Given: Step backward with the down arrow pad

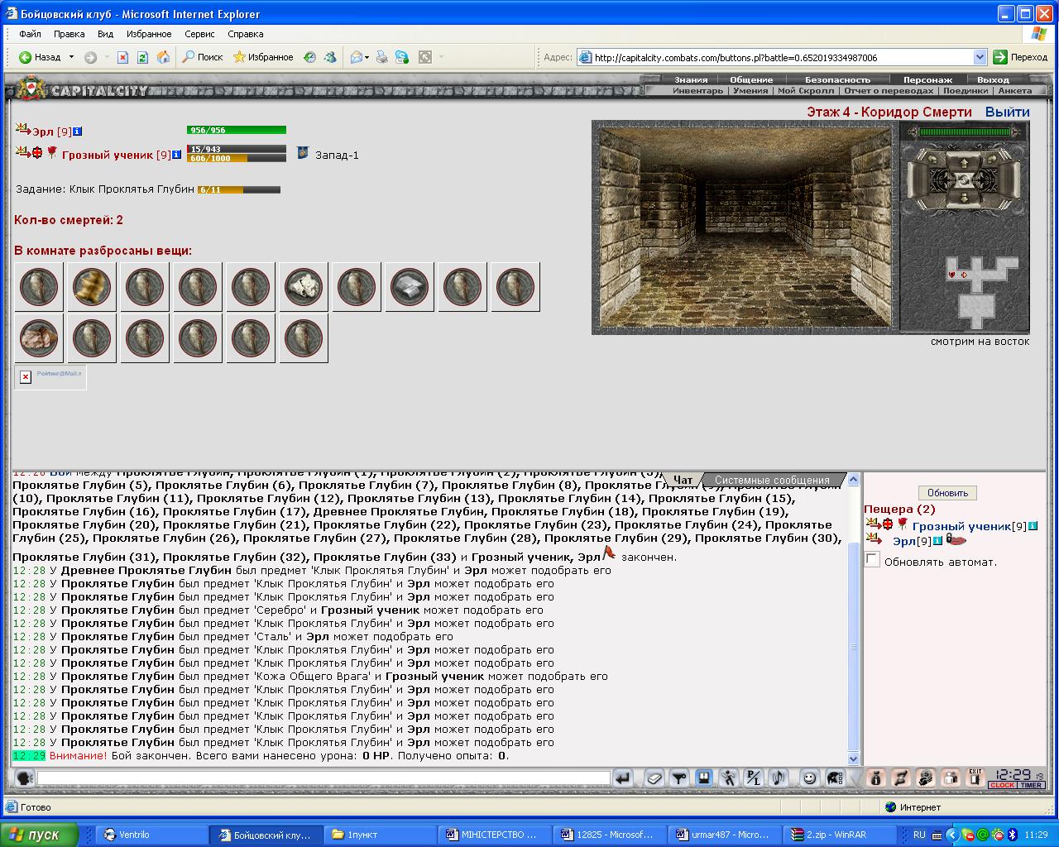Looking at the screenshot, I should 964,199.
